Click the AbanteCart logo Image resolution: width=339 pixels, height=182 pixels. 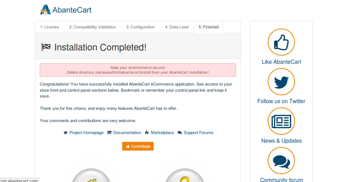tap(66, 10)
